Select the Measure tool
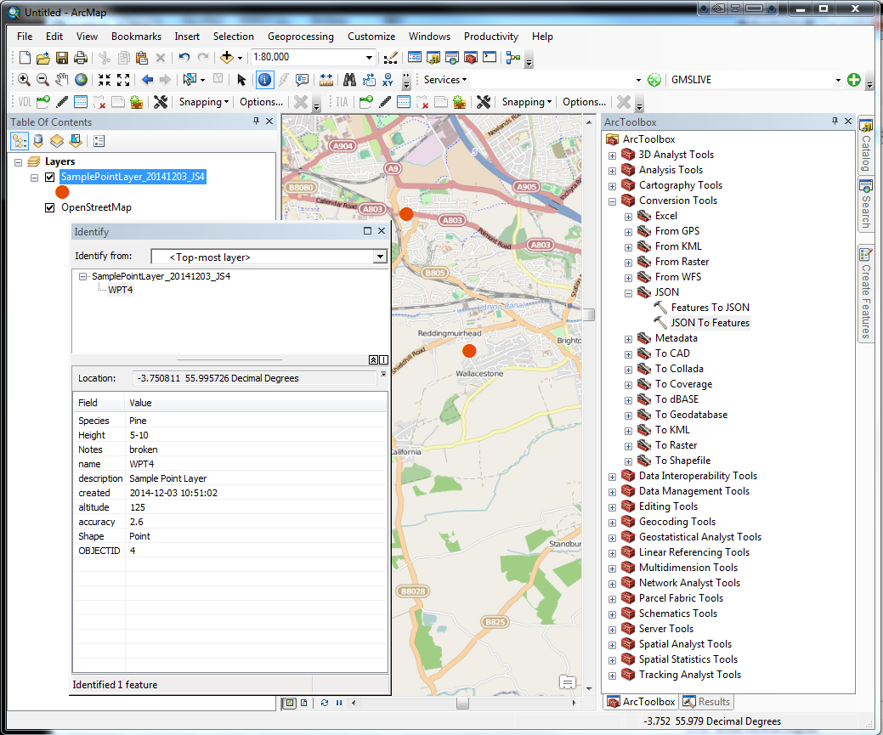Image resolution: width=883 pixels, height=735 pixels. 327,79
